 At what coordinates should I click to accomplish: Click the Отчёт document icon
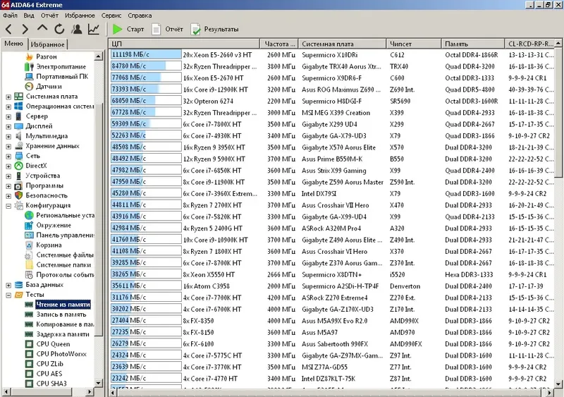click(x=156, y=29)
